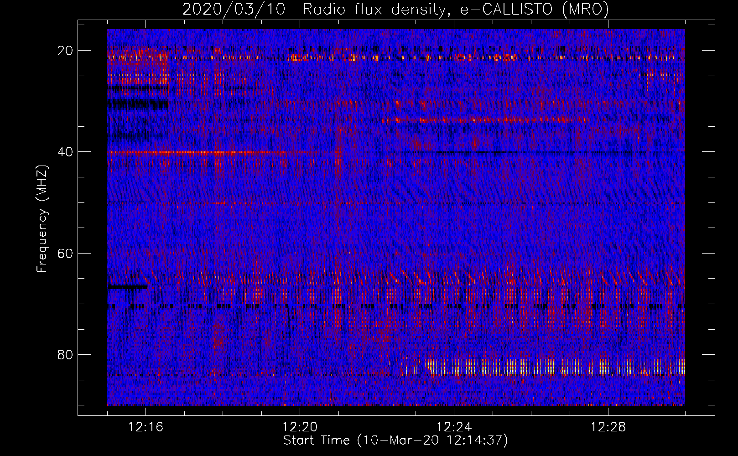Click the plot title '2020/03/10 Radio flux density, e-CALLISTO (MRO)'
The image size is (738, 456).
[x=395, y=9]
